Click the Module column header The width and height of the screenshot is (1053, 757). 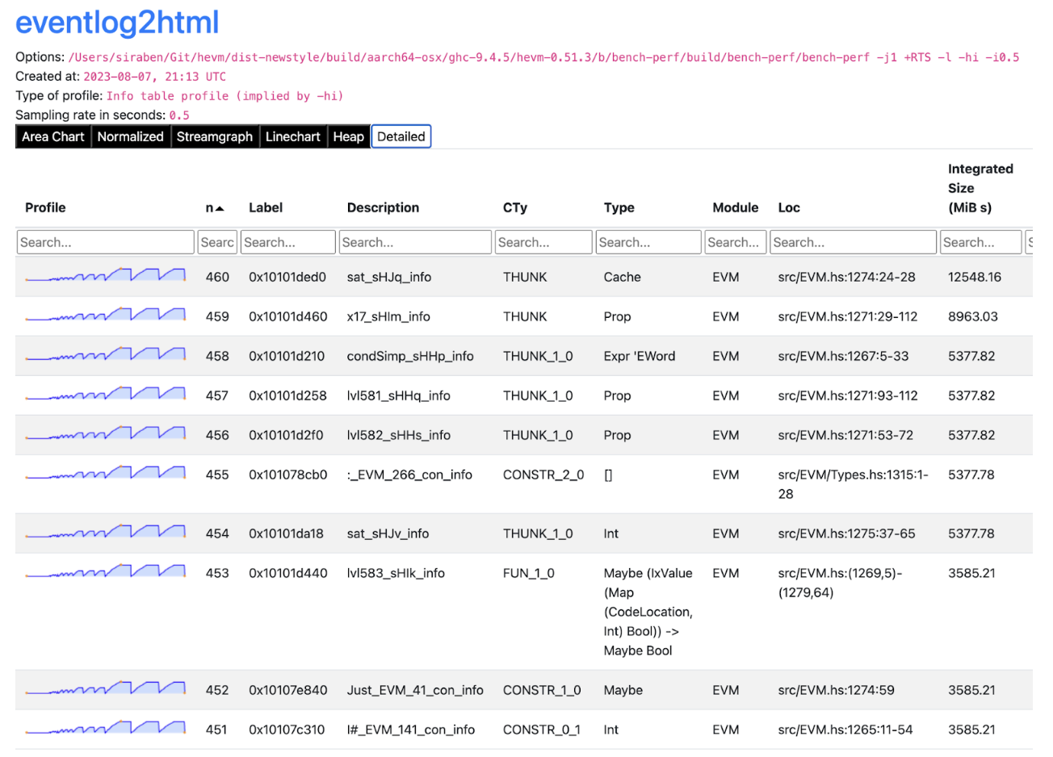tap(735, 207)
